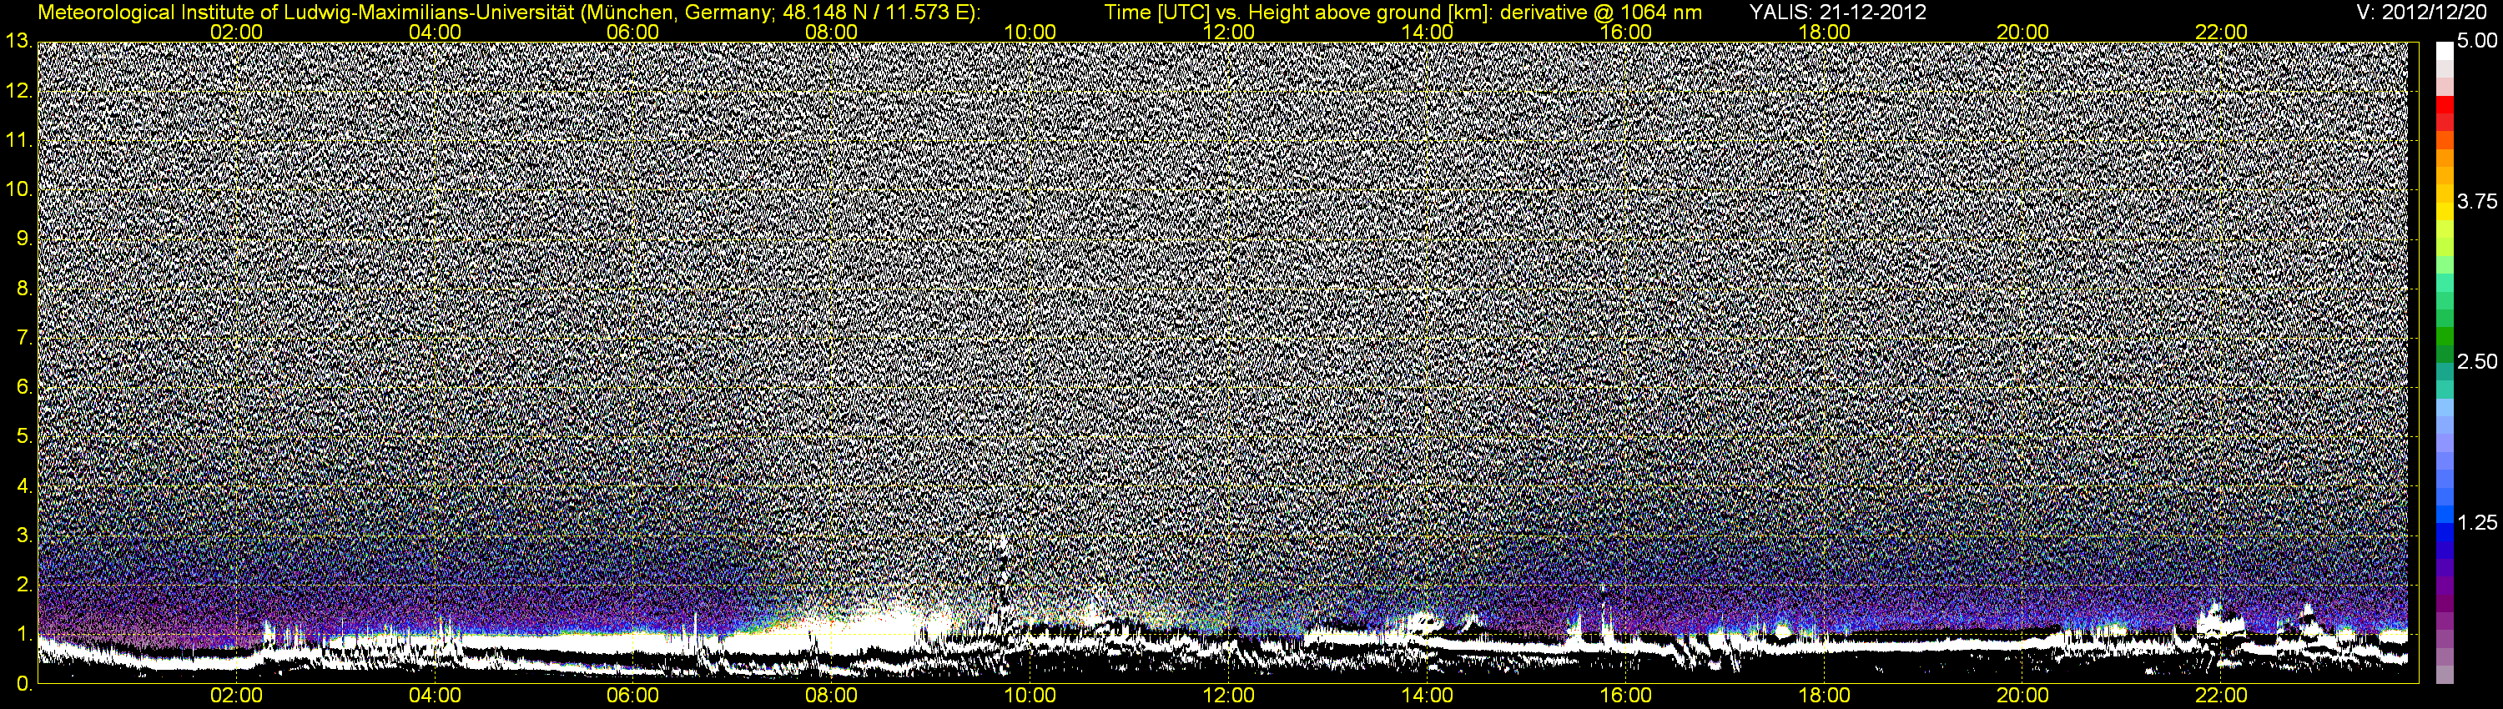
Task: Click the 1 km height axis label
Action: coord(23,636)
